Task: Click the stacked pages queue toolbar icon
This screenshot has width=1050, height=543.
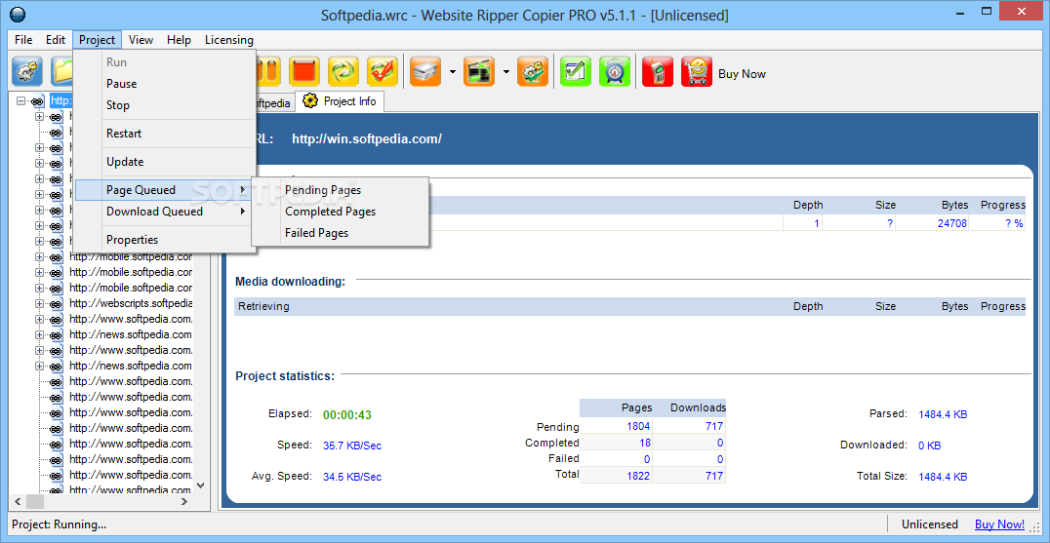Action: coord(425,71)
